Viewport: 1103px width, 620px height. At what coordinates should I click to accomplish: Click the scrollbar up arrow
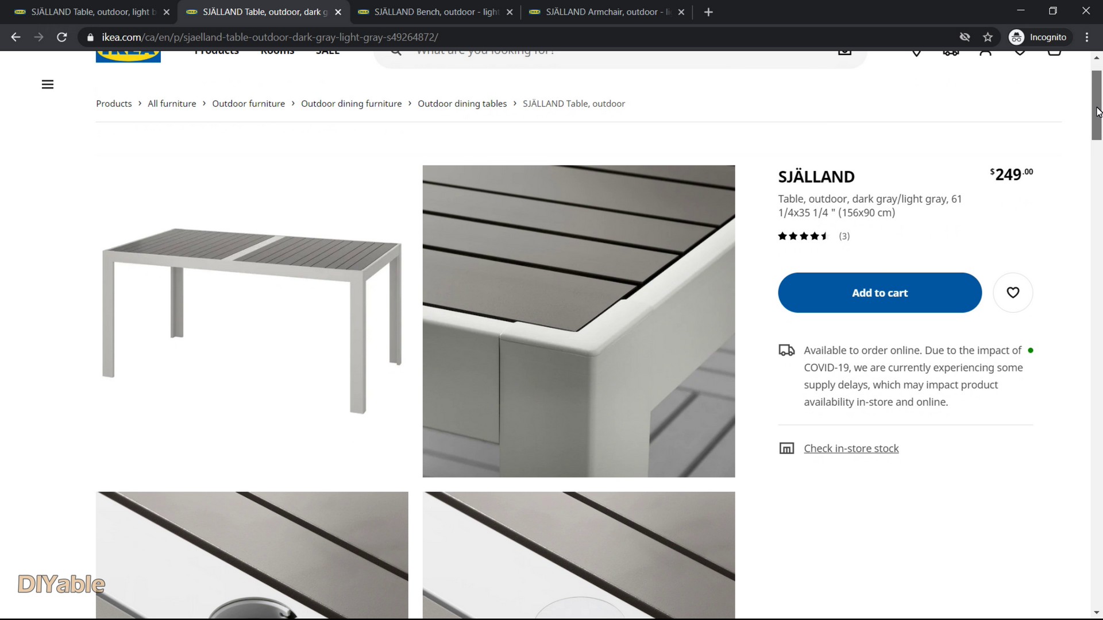[x=1096, y=57]
